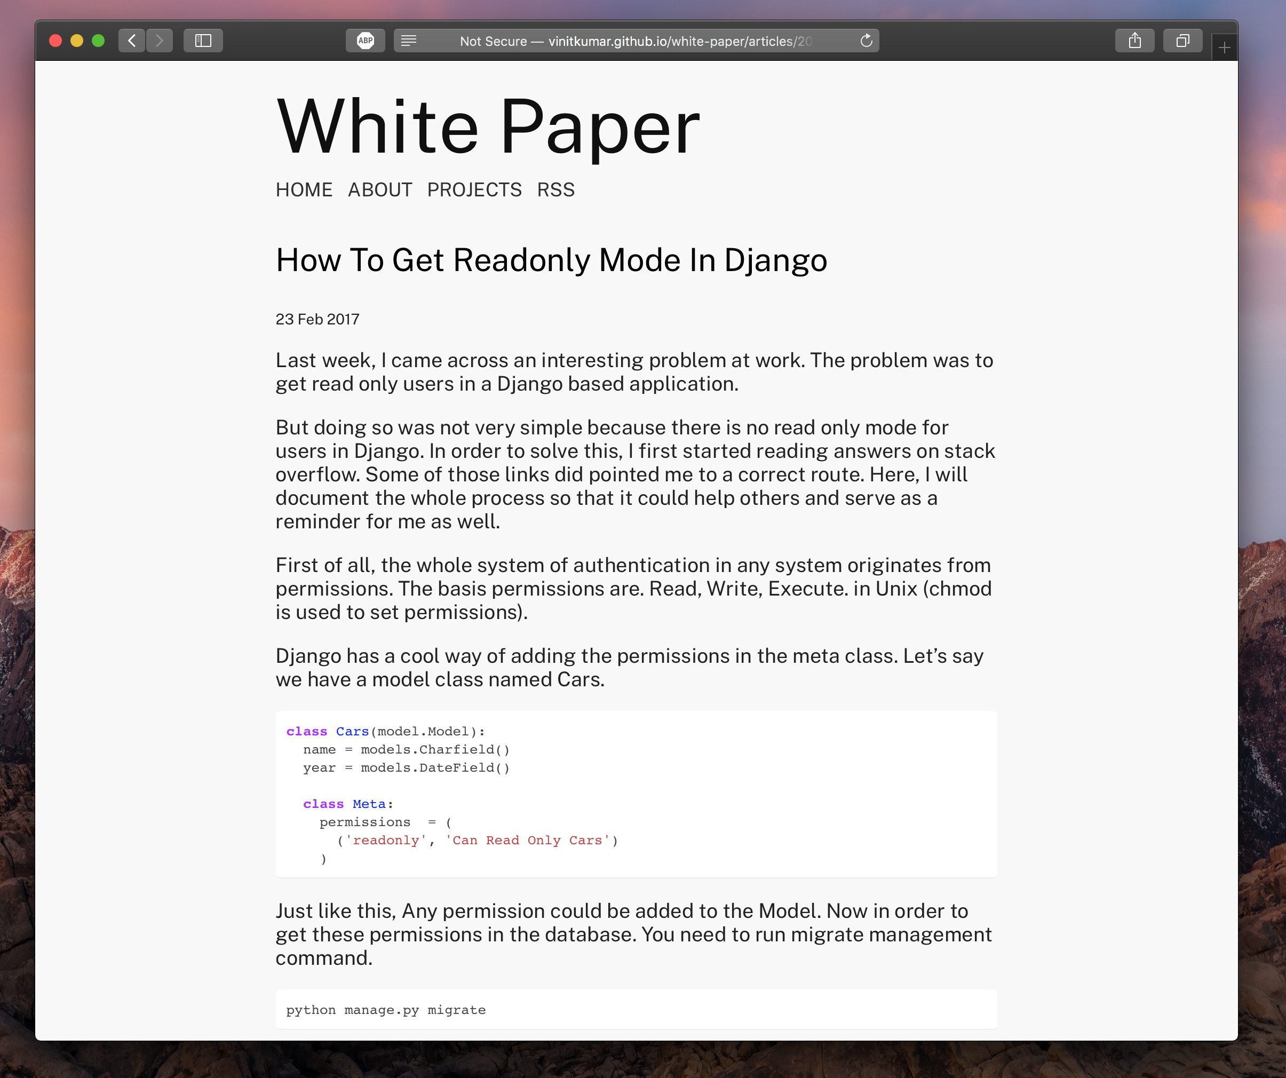Click the ABOUT navigation link

[380, 191]
